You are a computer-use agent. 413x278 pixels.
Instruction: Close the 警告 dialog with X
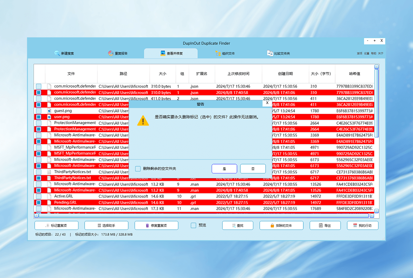pyautogui.click(x=267, y=103)
